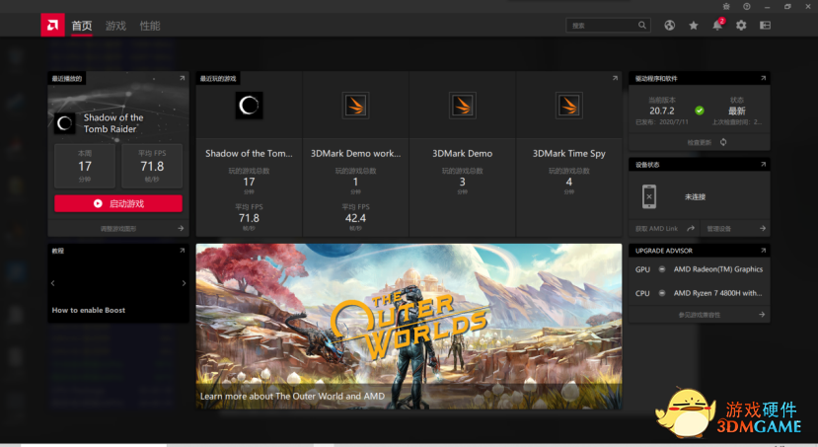The width and height of the screenshot is (818, 447).
Task: Focus the 搜索 search field
Action: [x=608, y=25]
